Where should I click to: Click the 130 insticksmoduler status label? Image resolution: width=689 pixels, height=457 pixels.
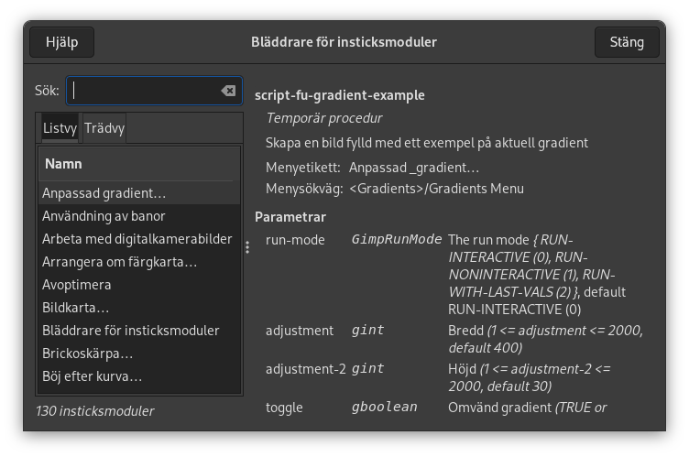pos(94,411)
